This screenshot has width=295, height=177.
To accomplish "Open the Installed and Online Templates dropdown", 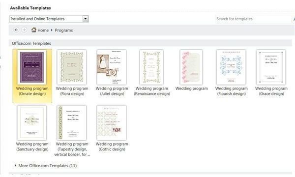I will pos(86,19).
